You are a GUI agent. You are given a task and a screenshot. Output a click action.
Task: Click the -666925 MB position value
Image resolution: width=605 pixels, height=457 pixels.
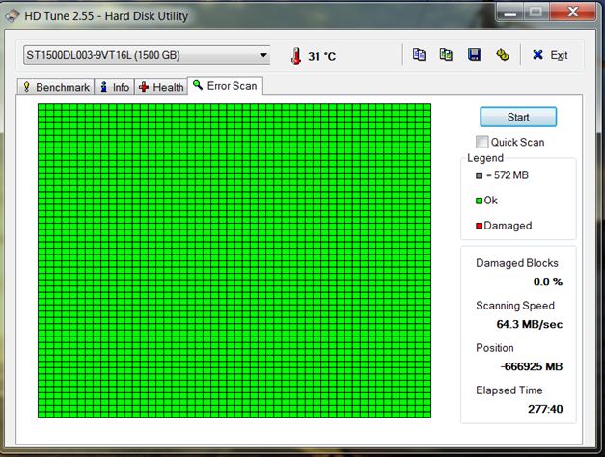click(x=532, y=366)
